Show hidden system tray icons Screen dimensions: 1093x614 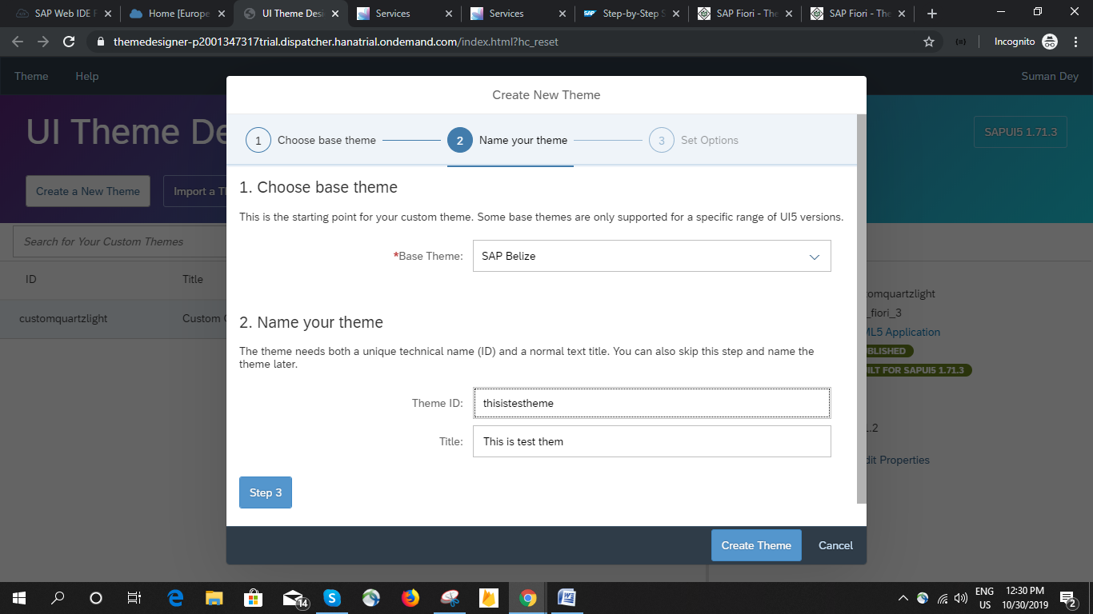[903, 597]
